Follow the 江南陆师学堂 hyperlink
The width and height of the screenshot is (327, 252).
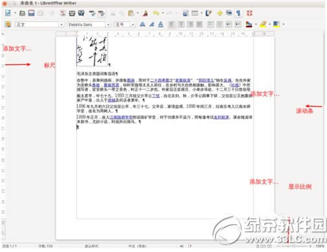coord(121,117)
